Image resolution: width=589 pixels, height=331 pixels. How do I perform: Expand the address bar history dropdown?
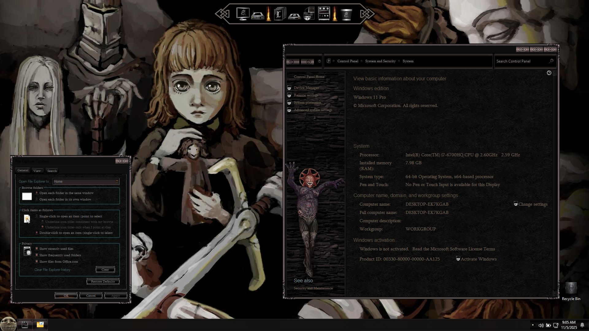tap(319, 62)
